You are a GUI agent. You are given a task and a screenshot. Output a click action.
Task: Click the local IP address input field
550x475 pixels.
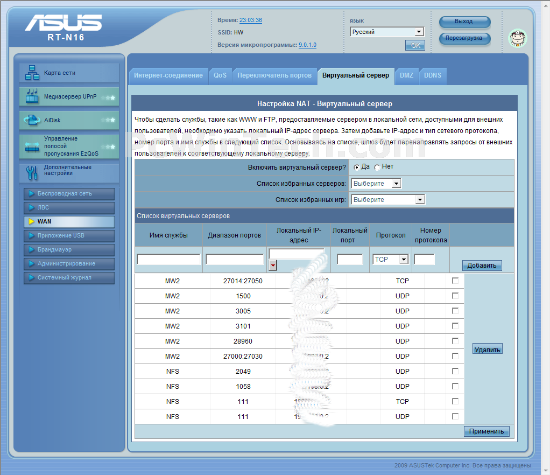pyautogui.click(x=297, y=254)
